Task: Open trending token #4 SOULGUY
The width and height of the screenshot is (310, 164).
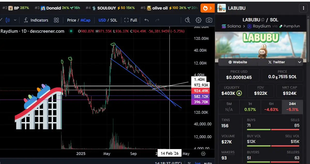Action: tap(110, 8)
